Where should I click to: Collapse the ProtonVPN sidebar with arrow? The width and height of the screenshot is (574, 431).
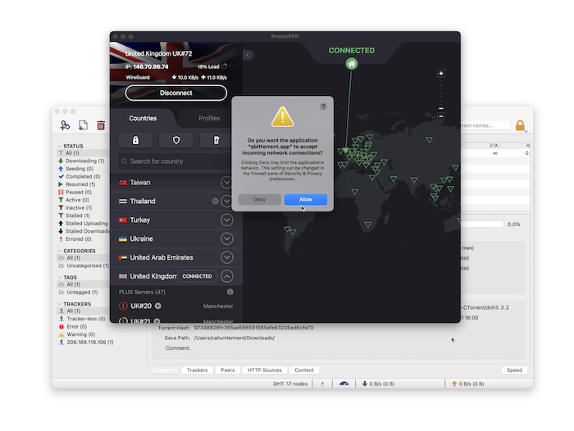[x=248, y=55]
